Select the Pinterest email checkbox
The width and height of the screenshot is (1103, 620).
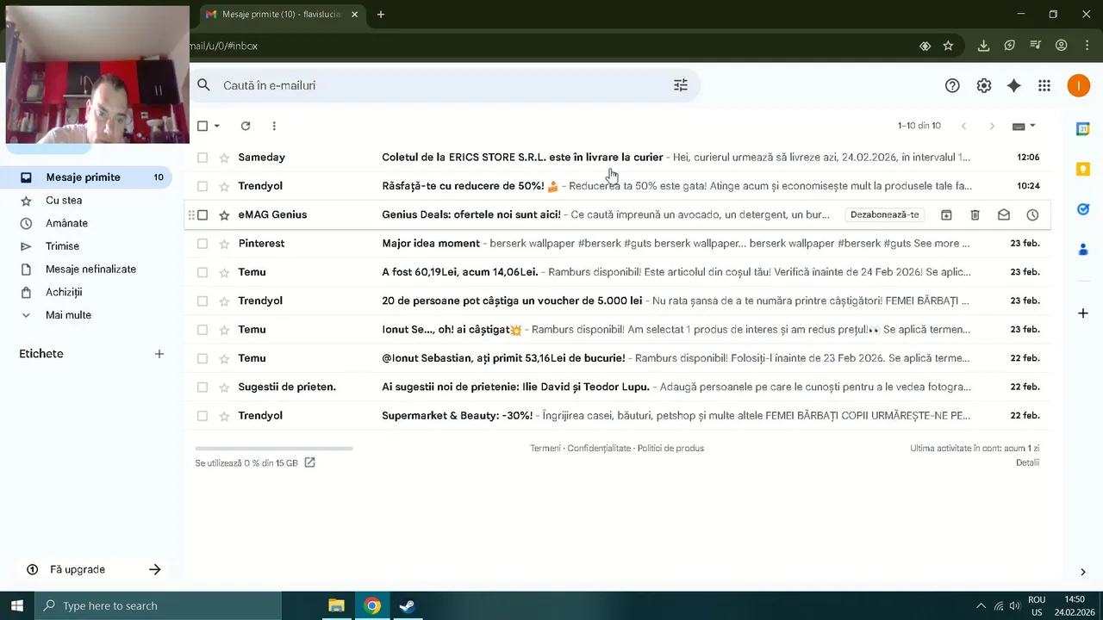[203, 244]
